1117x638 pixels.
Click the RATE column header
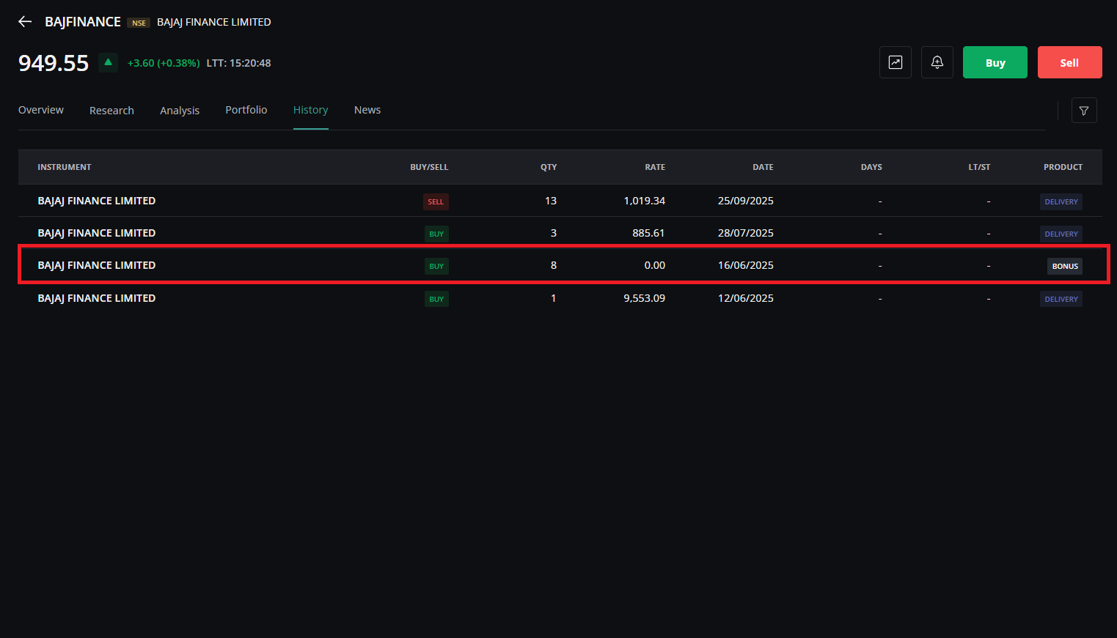point(655,167)
